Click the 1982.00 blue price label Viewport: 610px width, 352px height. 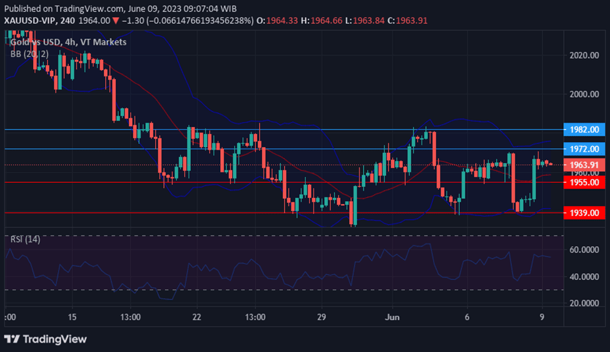(584, 129)
